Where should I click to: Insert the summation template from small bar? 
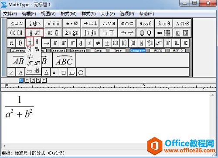(150, 43)
